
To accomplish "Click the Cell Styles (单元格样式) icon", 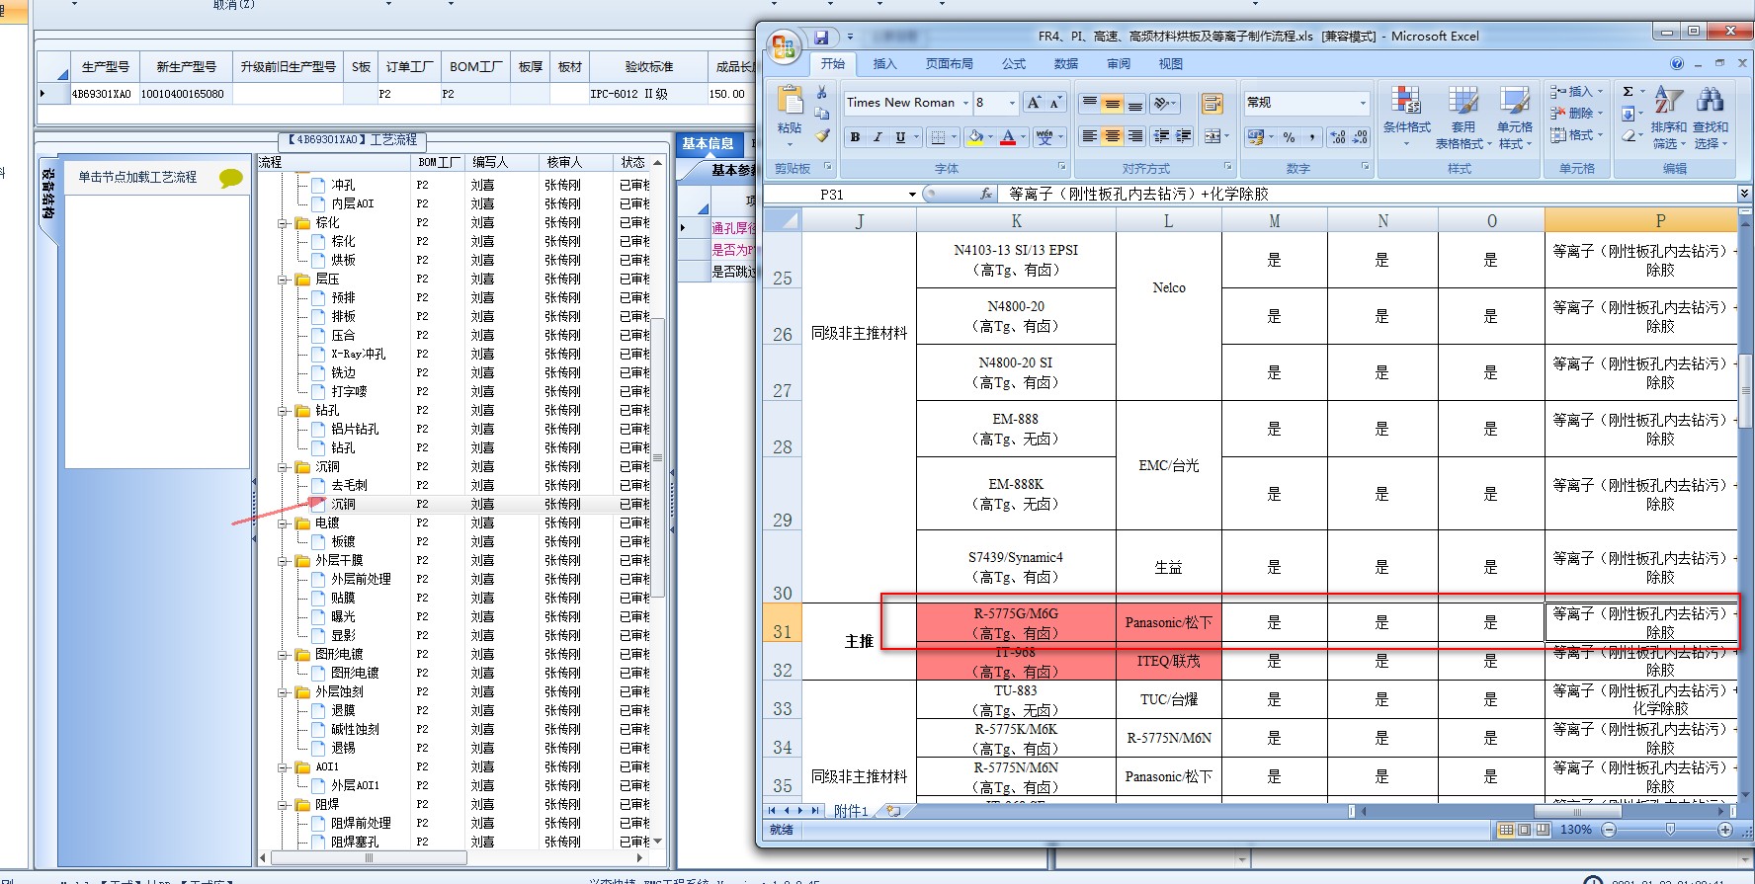I will click(x=1514, y=101).
